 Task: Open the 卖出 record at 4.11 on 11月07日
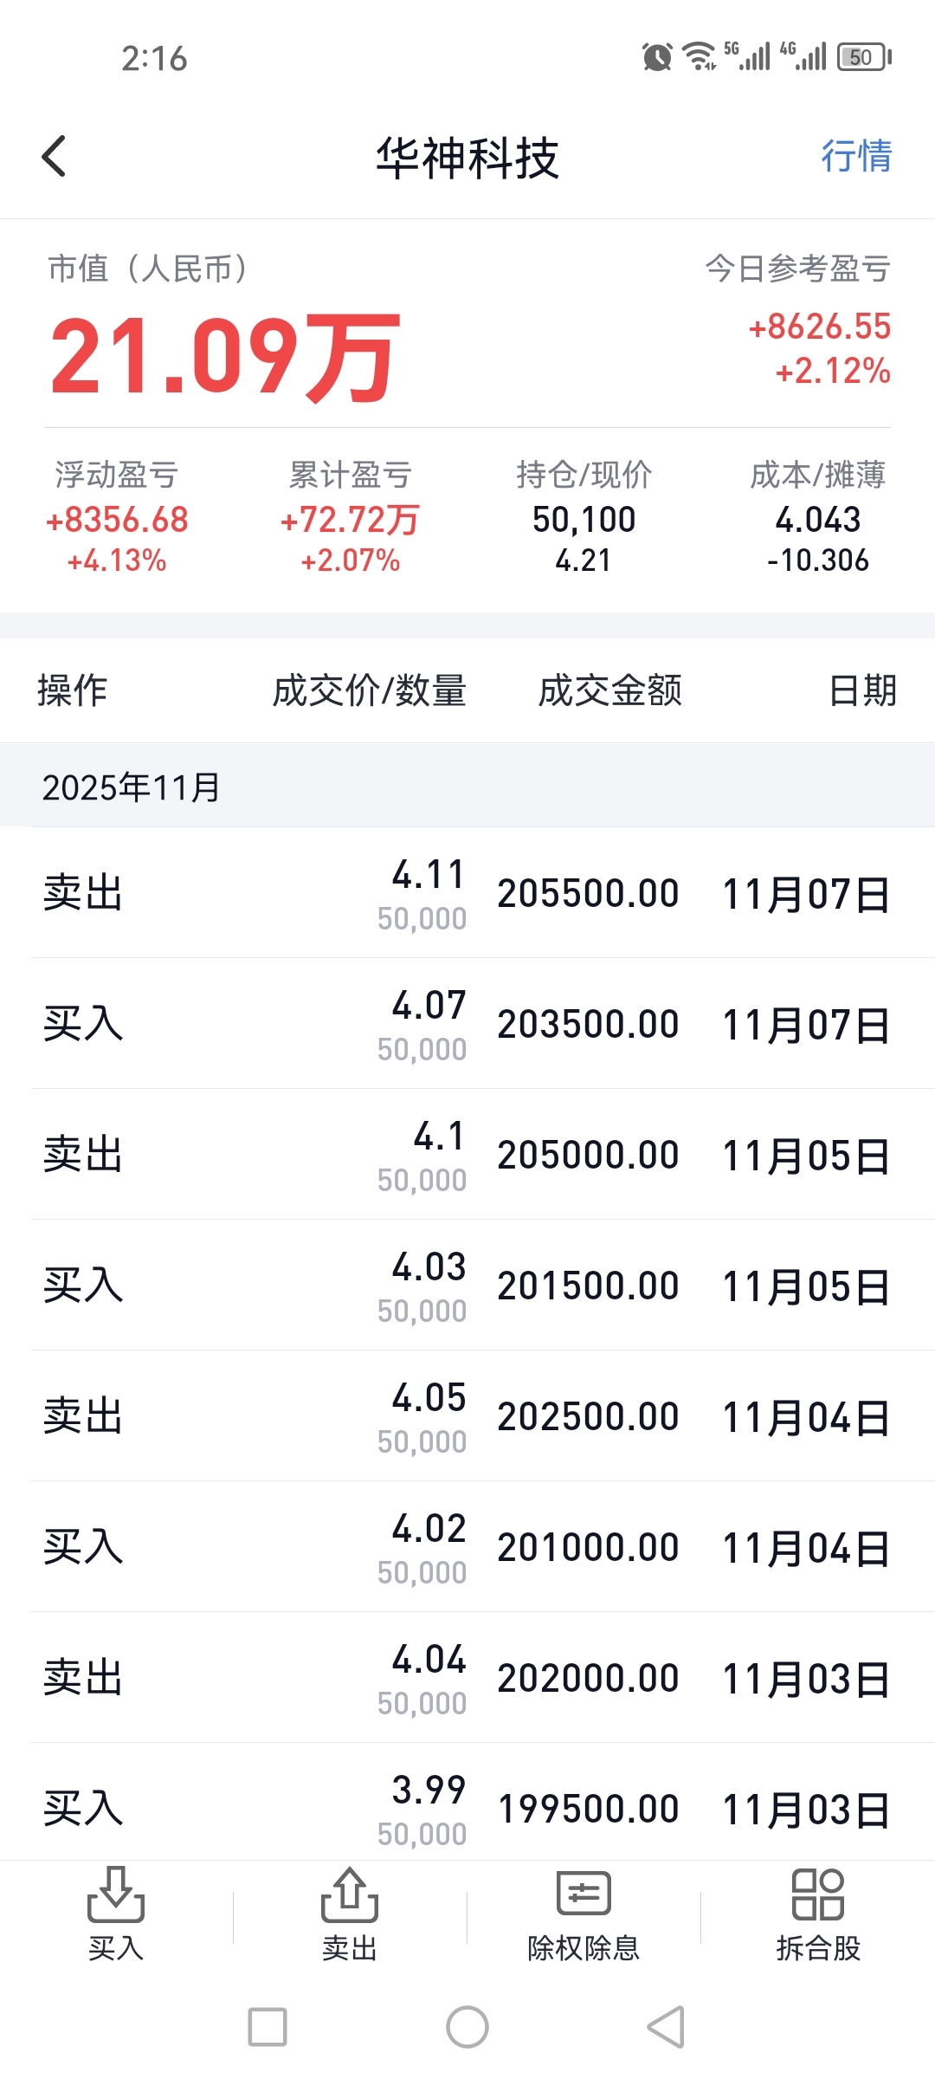point(467,893)
